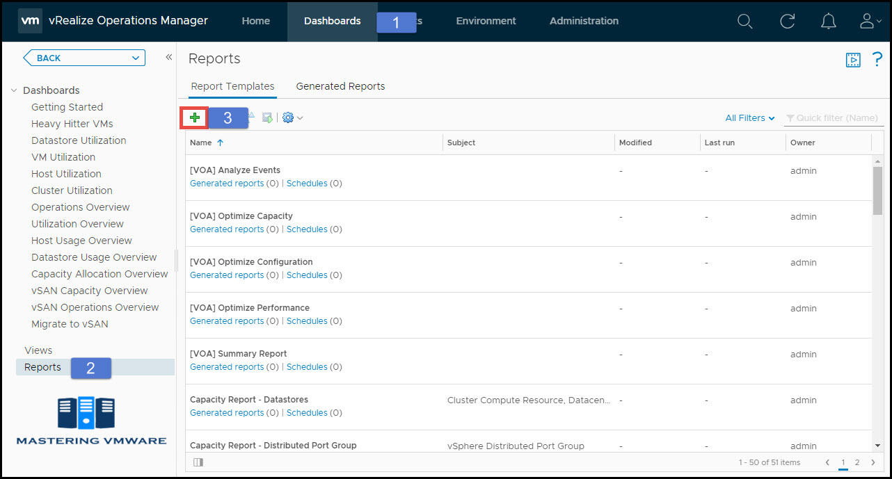Open the Utilization Overview dashboard

pos(77,224)
